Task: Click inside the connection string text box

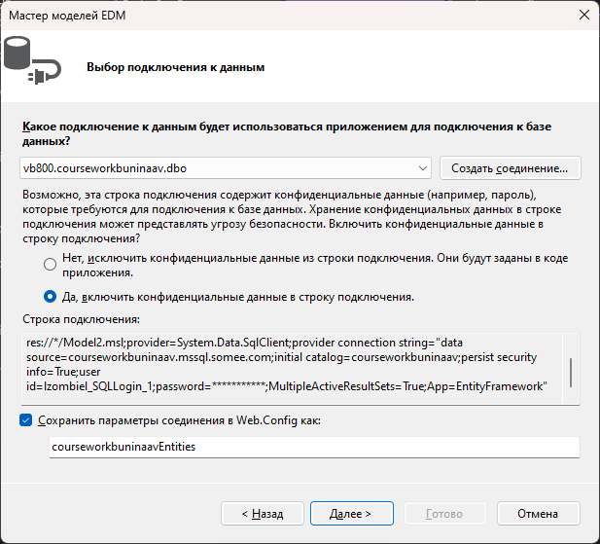Action: (x=292, y=368)
